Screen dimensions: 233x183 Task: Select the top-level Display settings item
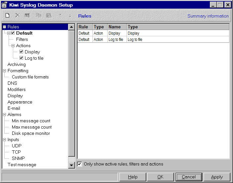pos(15,96)
